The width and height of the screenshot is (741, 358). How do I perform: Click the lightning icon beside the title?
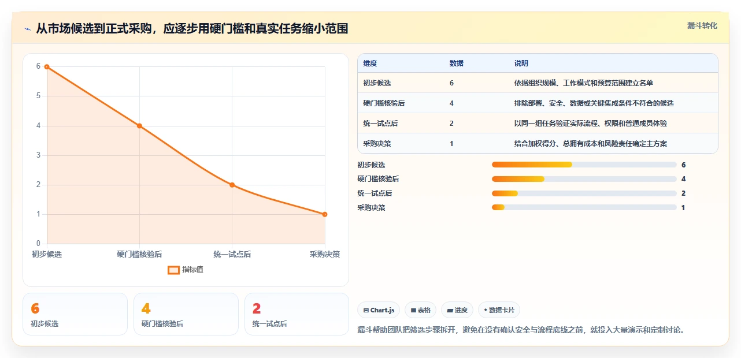[x=27, y=29]
